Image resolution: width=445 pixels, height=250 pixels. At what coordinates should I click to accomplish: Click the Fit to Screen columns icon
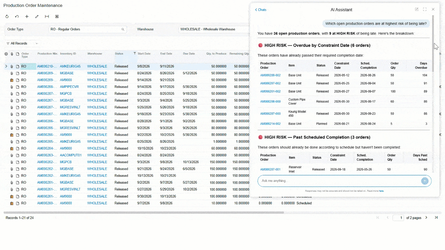click(x=47, y=17)
